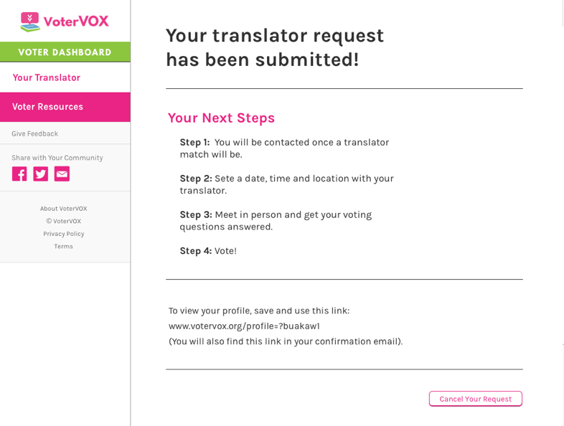The image size is (564, 426).
Task: Share on Twitter
Action: [x=41, y=174]
